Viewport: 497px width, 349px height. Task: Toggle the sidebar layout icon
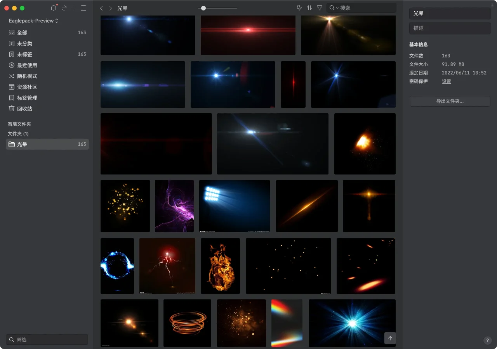[83, 8]
